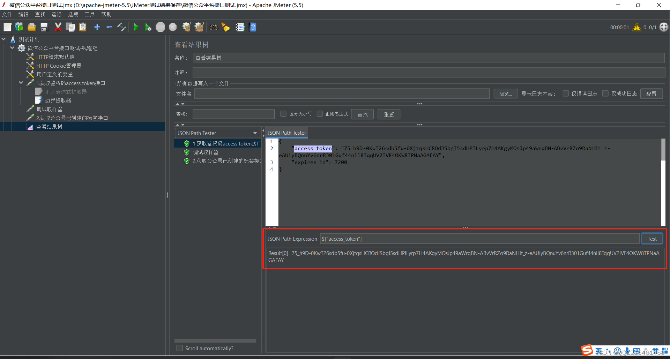The width and height of the screenshot is (670, 359).
Task: Reset search using yellow broom icon
Action: pyautogui.click(x=226, y=27)
